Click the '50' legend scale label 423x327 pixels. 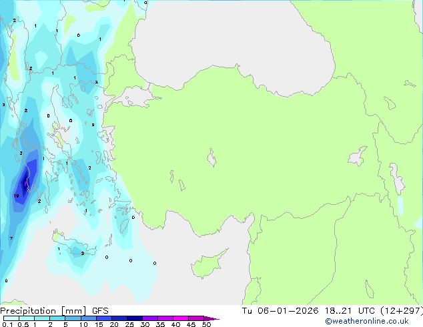click(x=206, y=324)
